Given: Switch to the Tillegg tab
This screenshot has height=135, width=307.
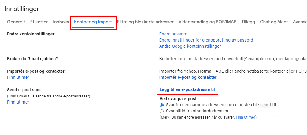Looking at the screenshot, I should coord(248,22).
